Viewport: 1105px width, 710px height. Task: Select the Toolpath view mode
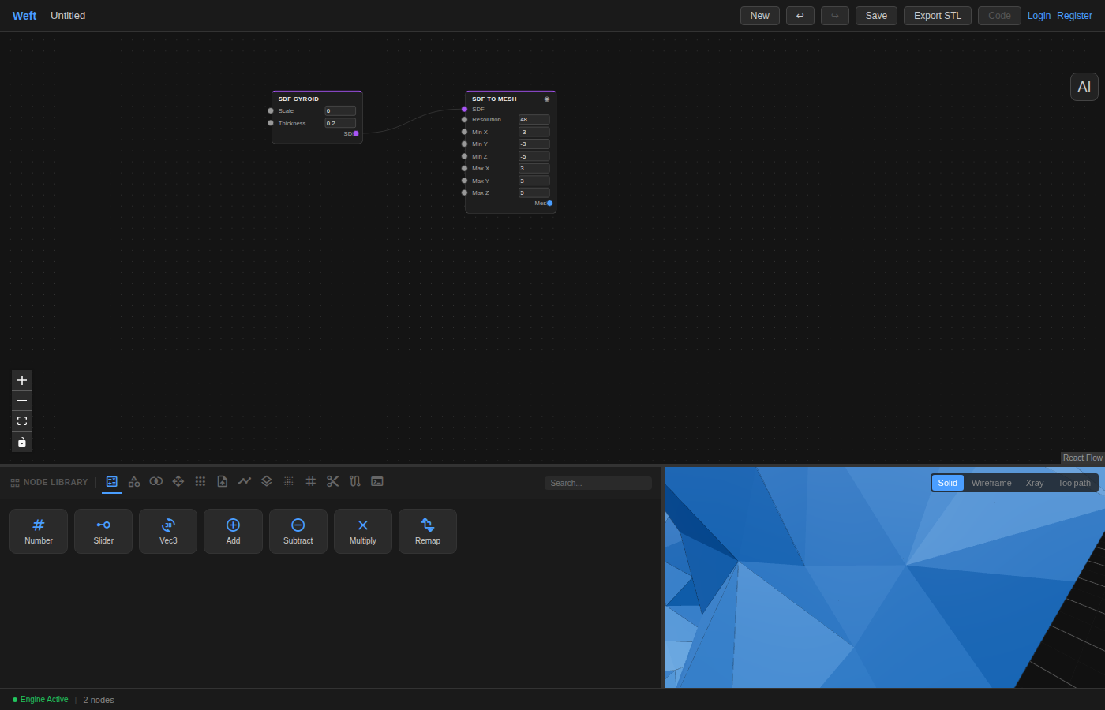point(1074,483)
